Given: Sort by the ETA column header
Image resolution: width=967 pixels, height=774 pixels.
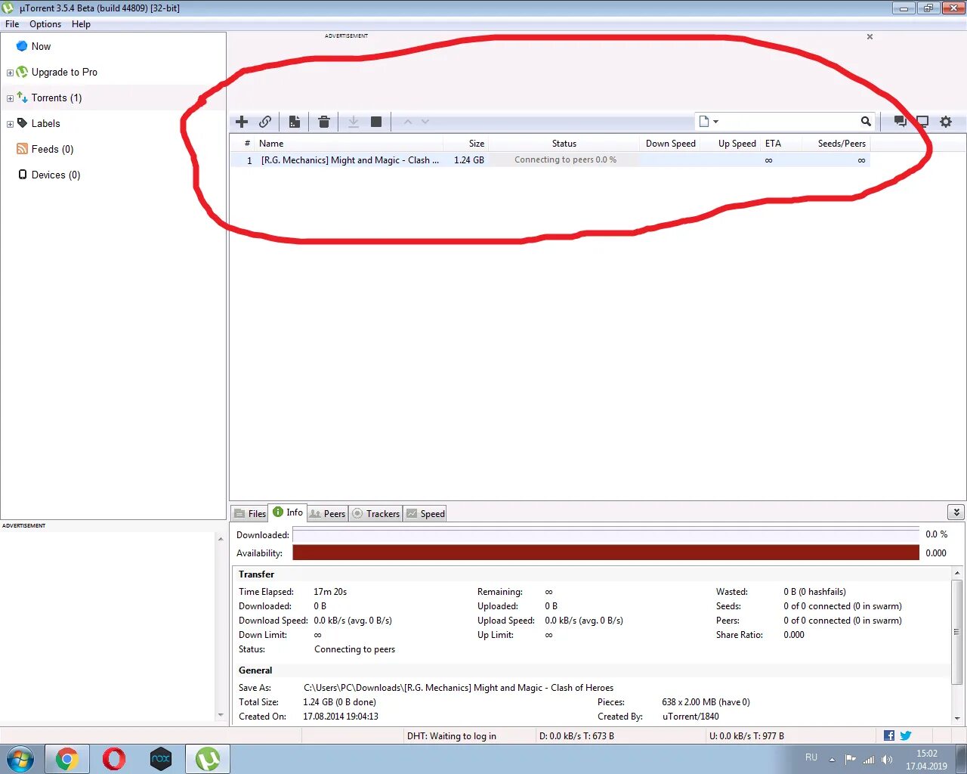Looking at the screenshot, I should [783, 144].
